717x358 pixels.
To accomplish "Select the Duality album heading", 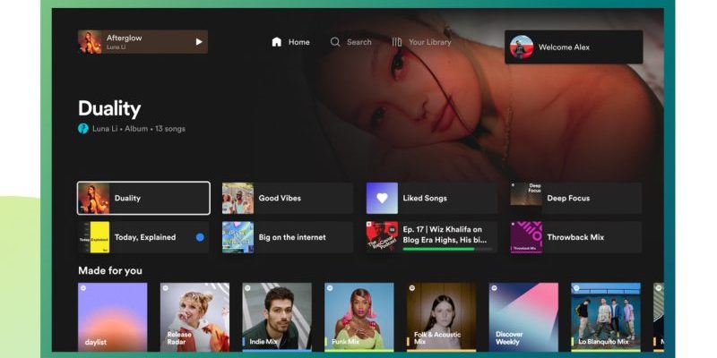I will point(109,108).
